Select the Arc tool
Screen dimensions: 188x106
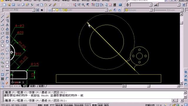coord(2,37)
